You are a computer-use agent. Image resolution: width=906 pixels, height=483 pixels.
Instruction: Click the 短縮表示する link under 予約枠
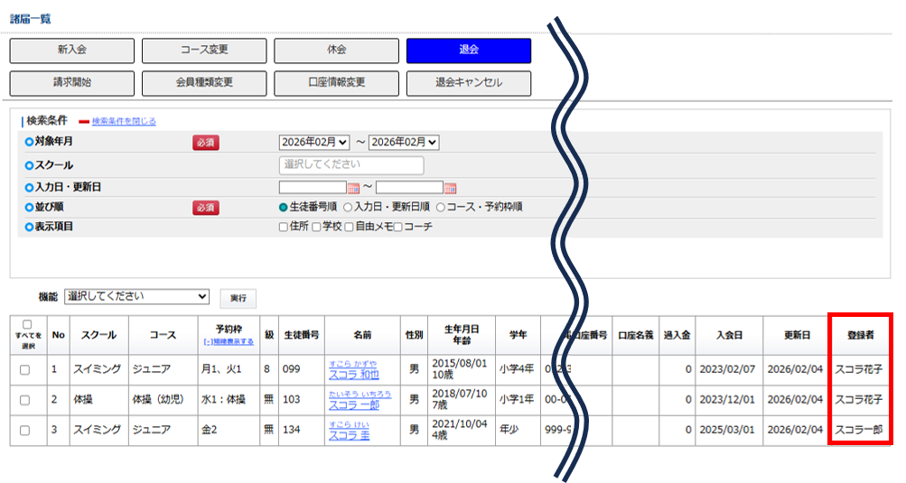tap(229, 342)
